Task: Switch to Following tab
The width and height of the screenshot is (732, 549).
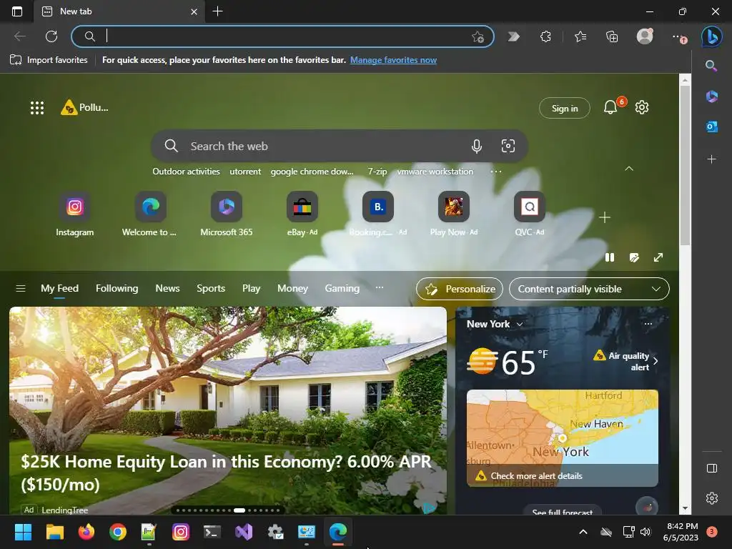Action: pyautogui.click(x=117, y=289)
